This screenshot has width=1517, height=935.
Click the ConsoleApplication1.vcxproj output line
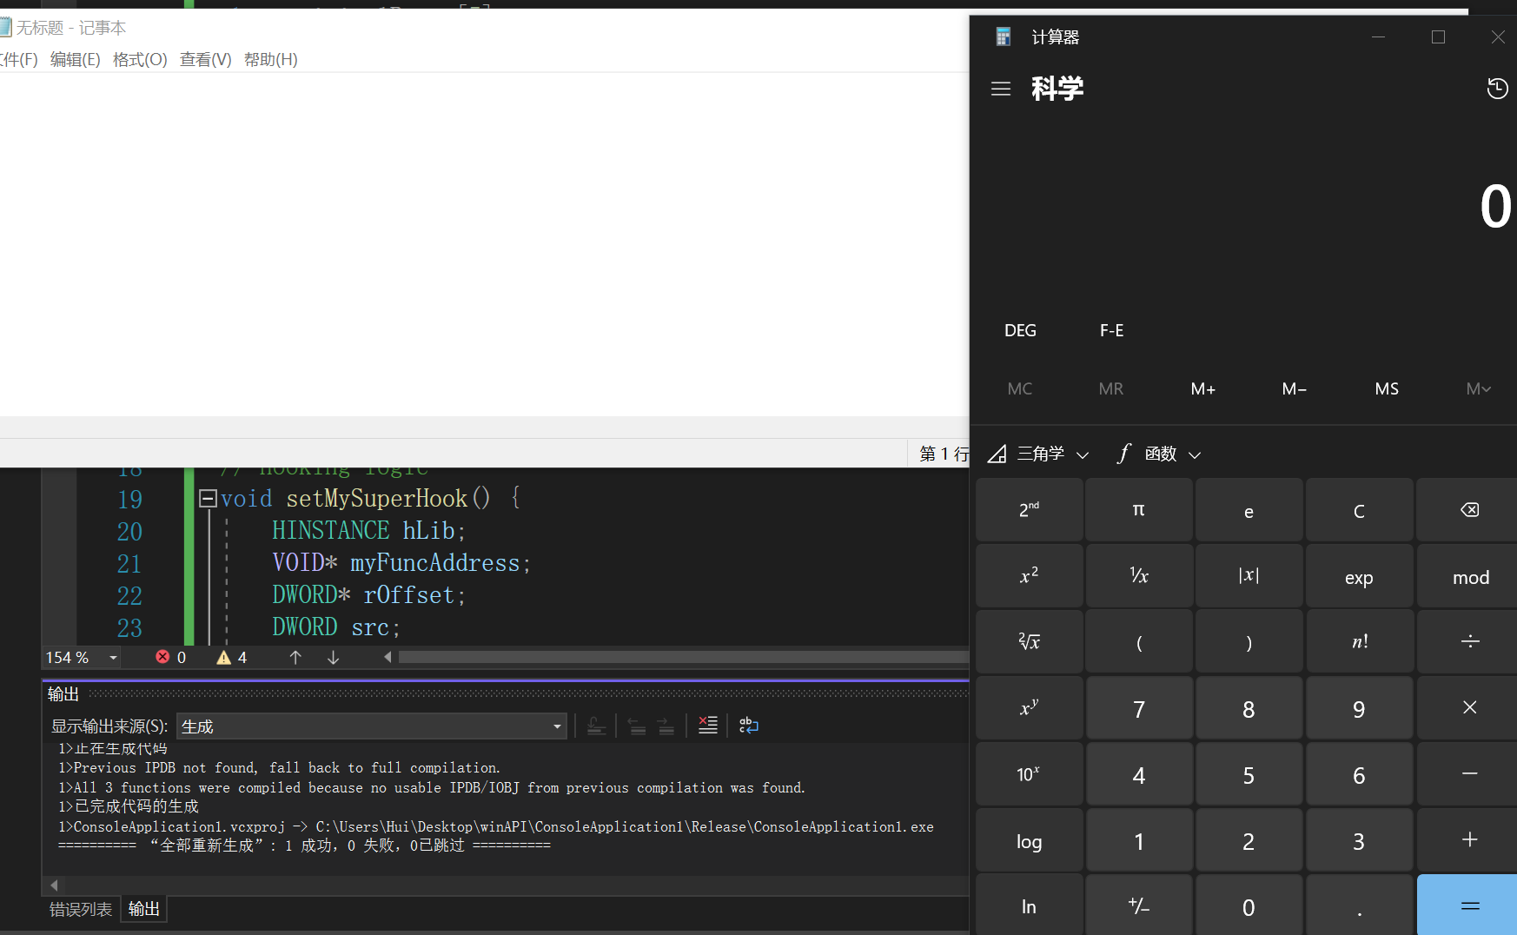coord(496,826)
